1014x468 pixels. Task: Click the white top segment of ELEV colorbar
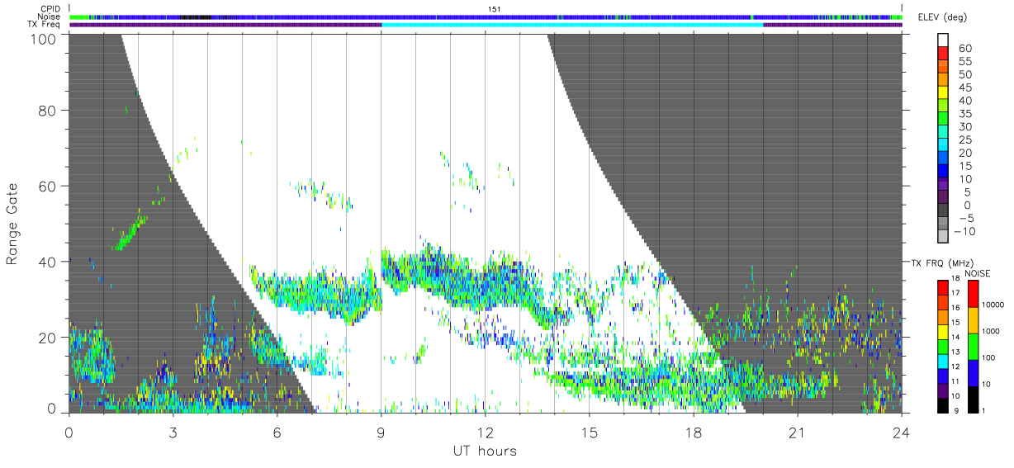click(944, 40)
